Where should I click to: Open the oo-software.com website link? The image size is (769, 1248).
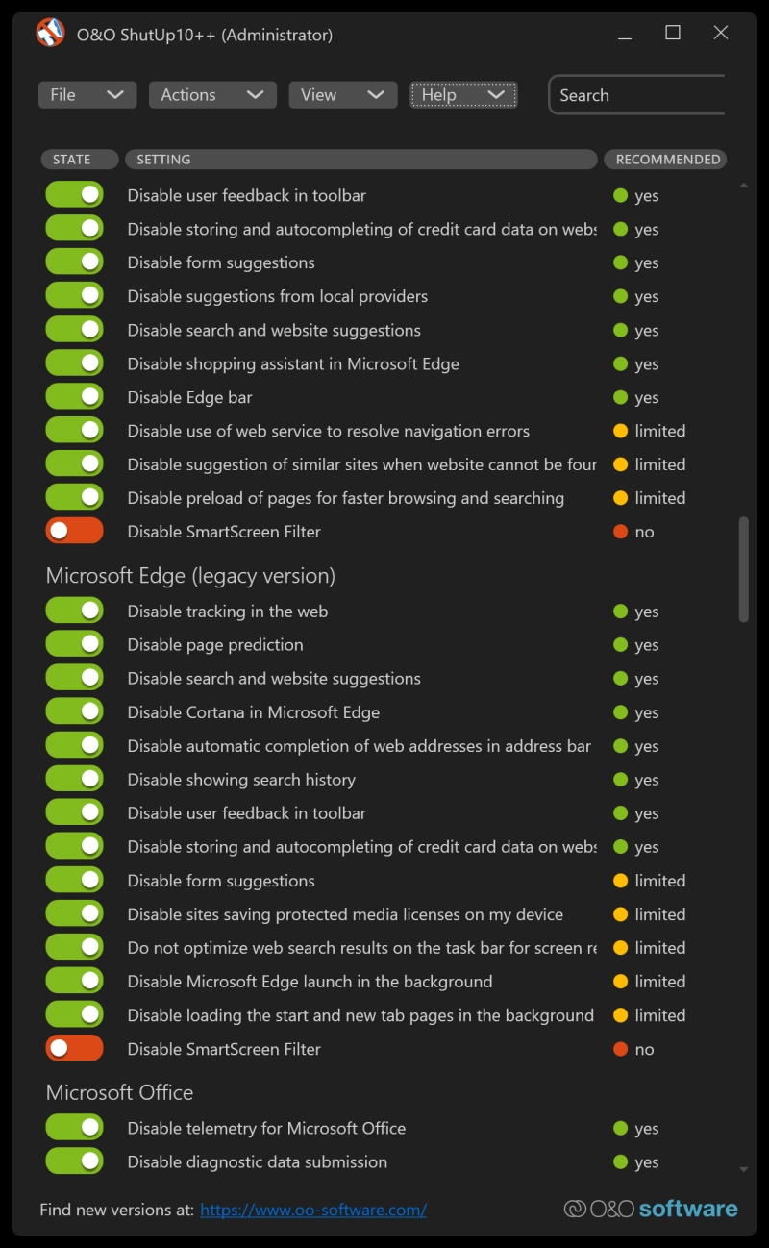313,1210
